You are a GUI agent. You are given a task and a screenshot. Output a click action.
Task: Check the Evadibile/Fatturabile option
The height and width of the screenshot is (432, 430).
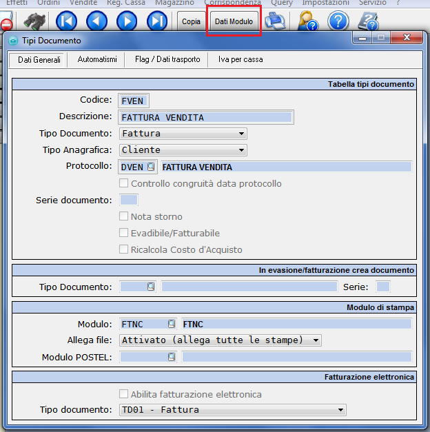[124, 234]
